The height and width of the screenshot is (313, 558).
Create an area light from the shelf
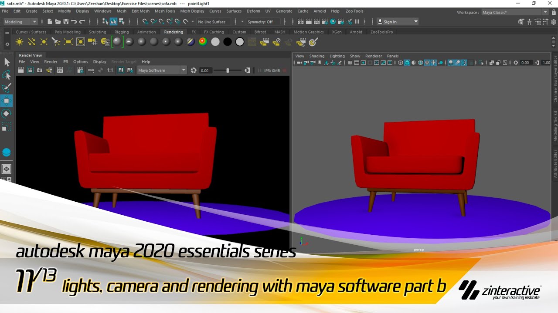pyautogui.click(x=68, y=42)
